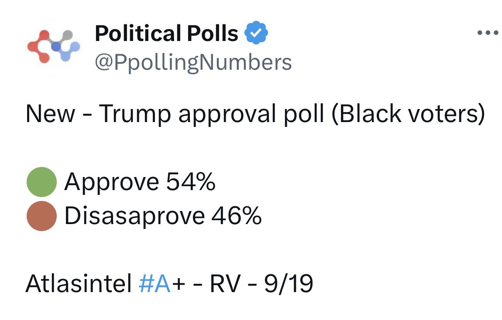The image size is (502, 320).
Task: Click the 9/19 poll date
Action: (x=289, y=284)
